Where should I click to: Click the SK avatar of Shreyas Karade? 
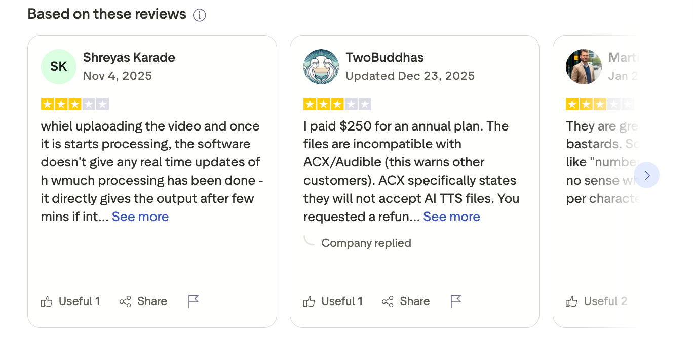[x=58, y=67]
